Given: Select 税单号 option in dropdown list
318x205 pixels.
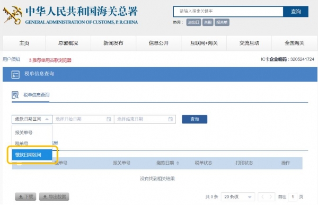Looking at the screenshot, I should point(32,143).
